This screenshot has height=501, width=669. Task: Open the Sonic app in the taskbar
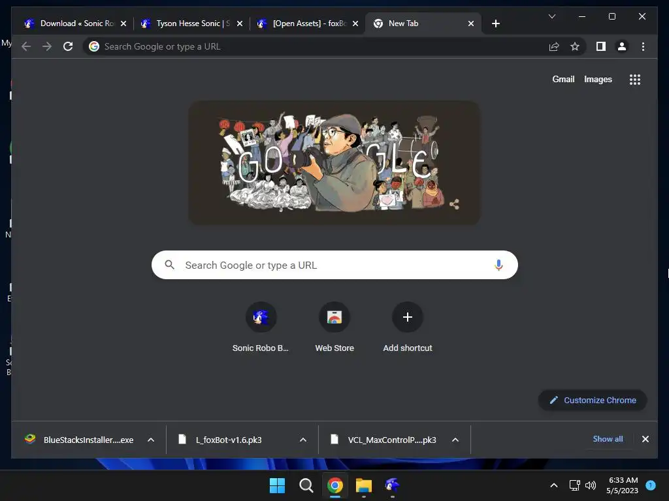pos(392,485)
